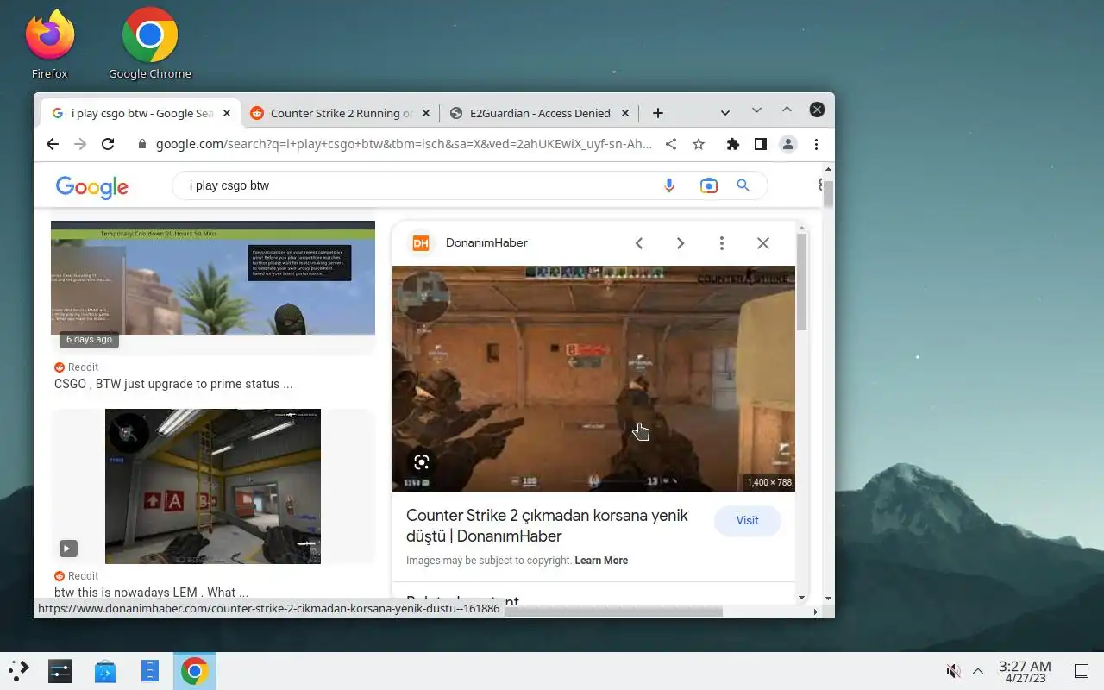Open new tab with plus button
Image resolution: width=1104 pixels, height=690 pixels.
[x=658, y=113]
